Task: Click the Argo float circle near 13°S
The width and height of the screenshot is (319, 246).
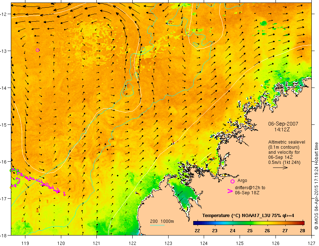Action: click(37, 50)
